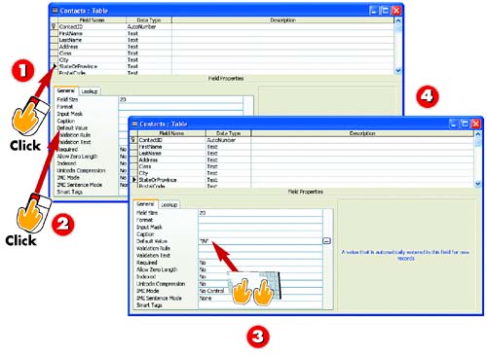Click the row selector arrow beside StateOrProvince in front window
The width and height of the screenshot is (487, 355).
[x=133, y=179]
